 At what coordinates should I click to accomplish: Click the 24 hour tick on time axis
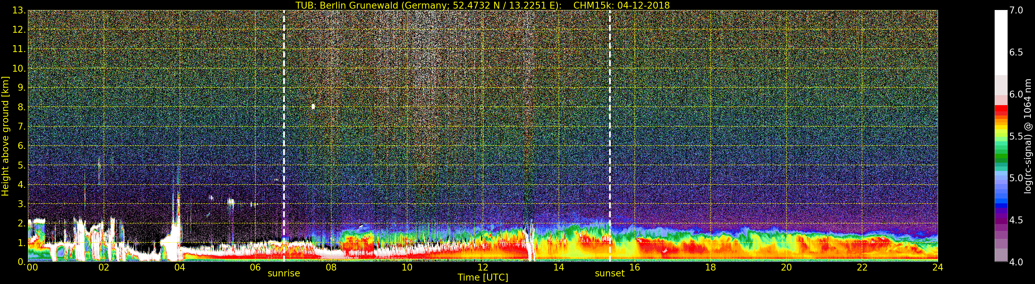pyautogui.click(x=937, y=267)
